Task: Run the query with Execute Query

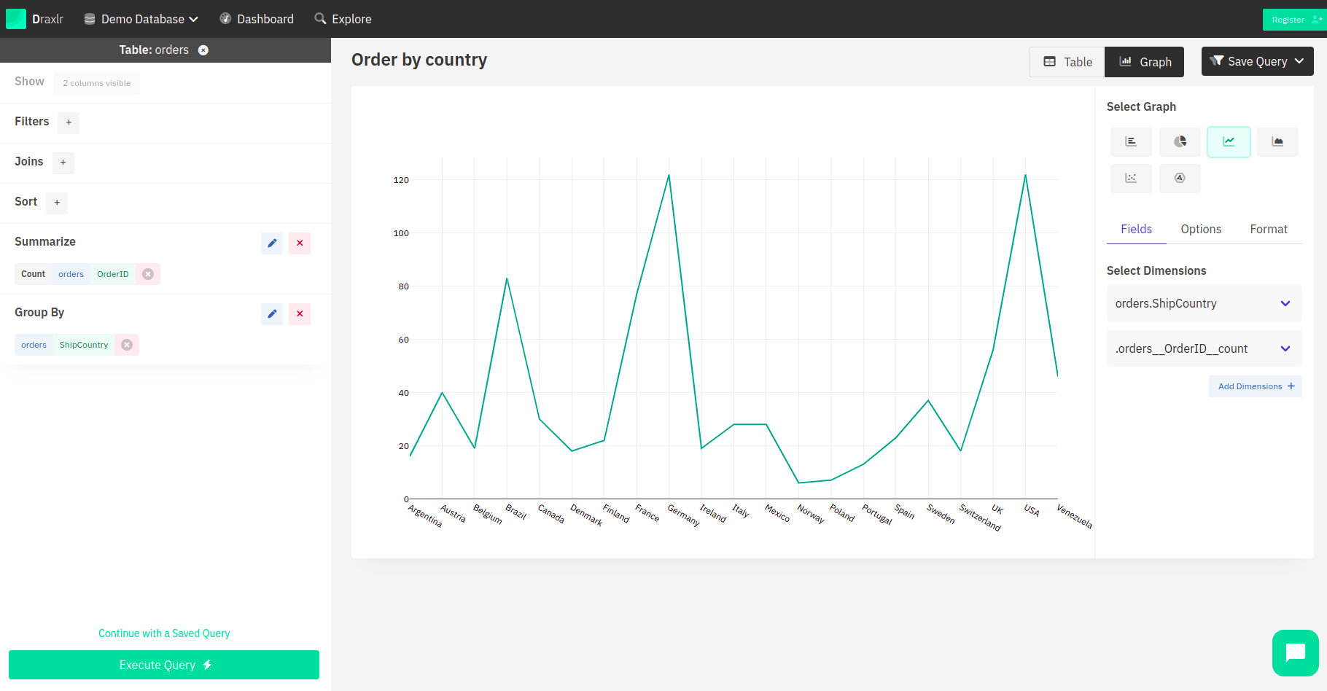Action: [164, 665]
